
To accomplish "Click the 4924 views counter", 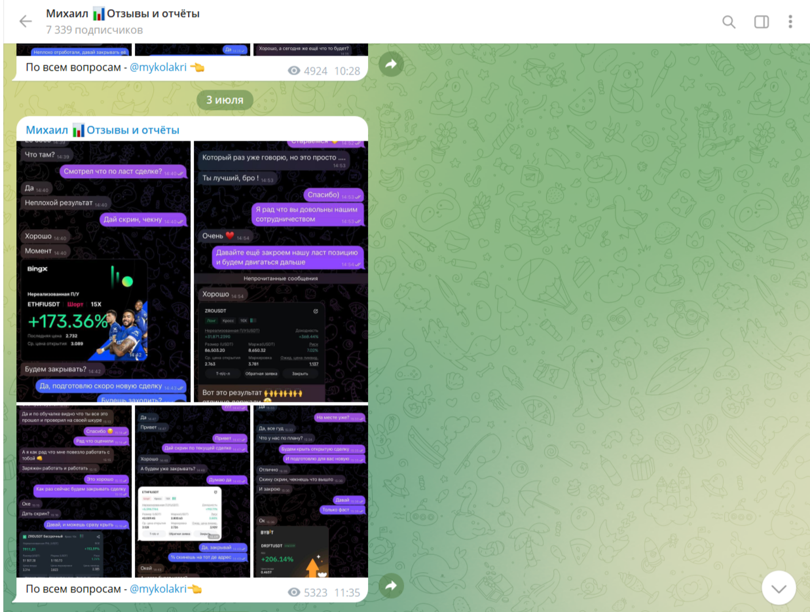I will click(x=316, y=71).
